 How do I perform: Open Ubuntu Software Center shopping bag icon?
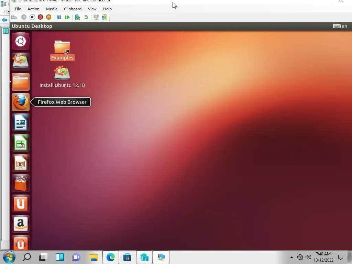(21, 184)
